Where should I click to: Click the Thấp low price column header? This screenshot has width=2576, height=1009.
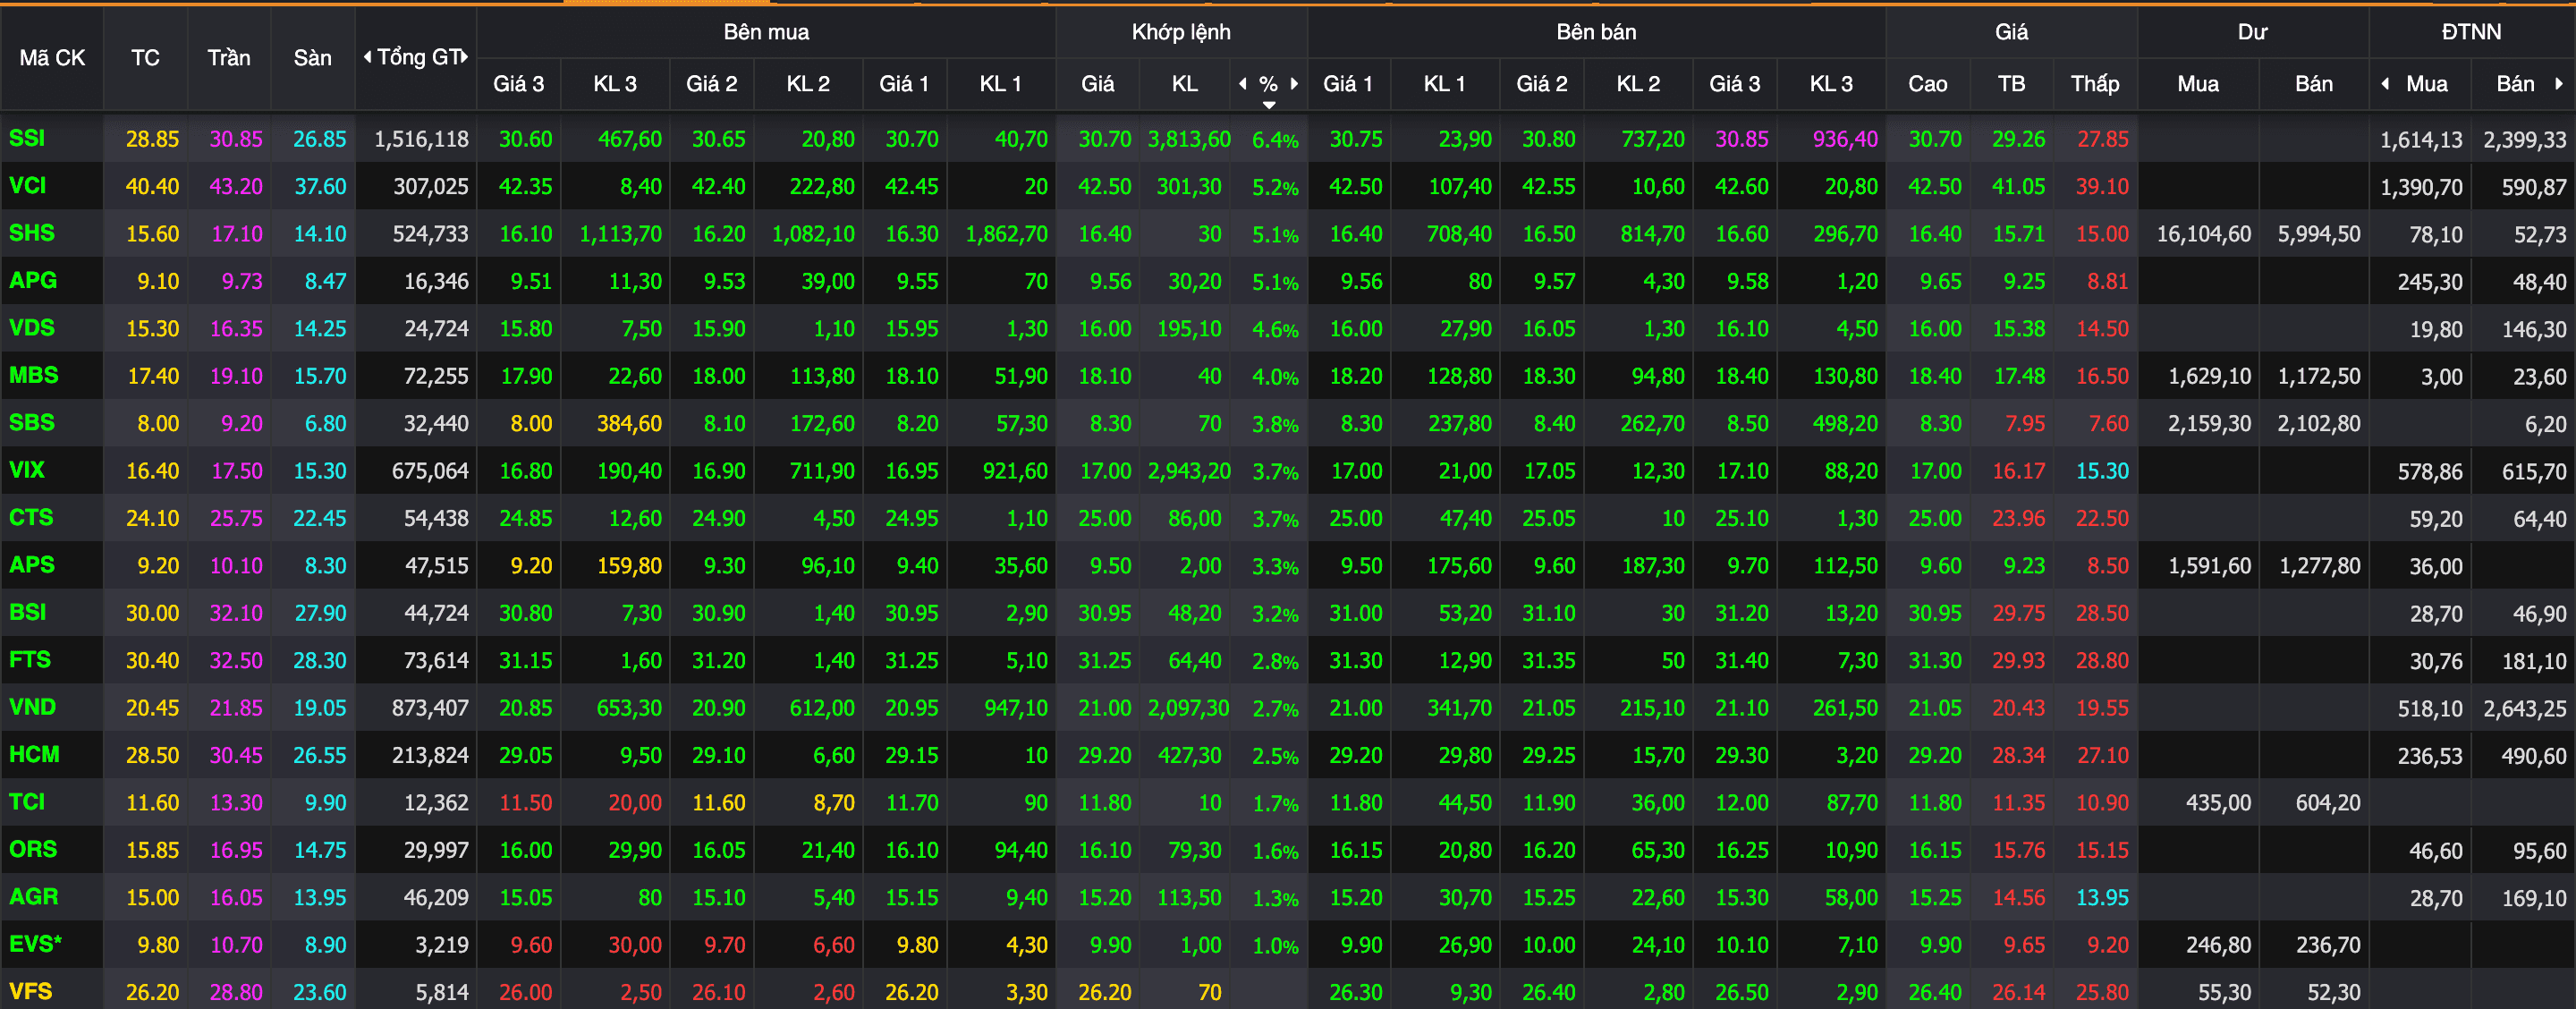2095,84
